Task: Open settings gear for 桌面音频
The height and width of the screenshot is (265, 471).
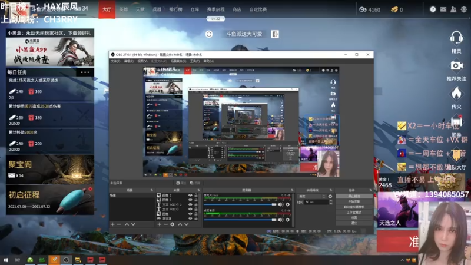Action: point(287,220)
